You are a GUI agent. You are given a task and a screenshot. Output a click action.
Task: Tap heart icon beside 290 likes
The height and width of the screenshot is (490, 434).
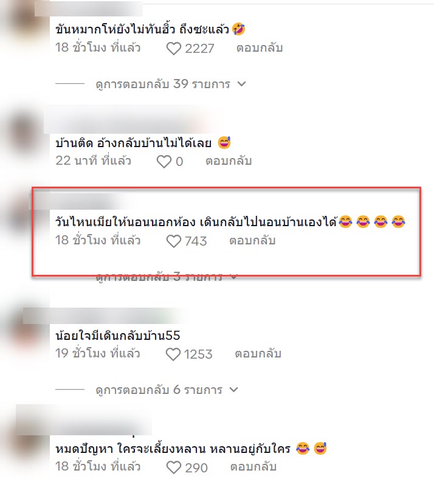click(173, 468)
